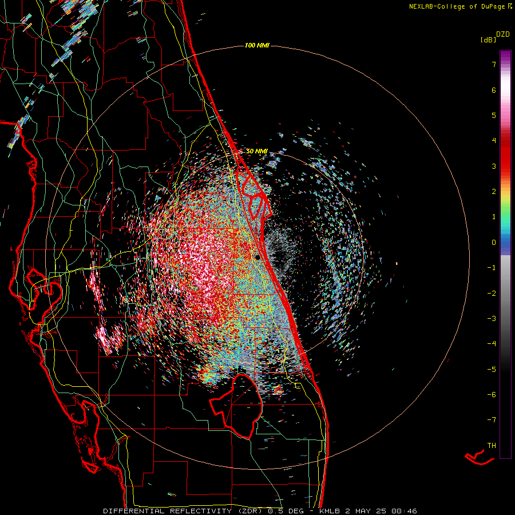
Task: Click the -2 value on the dB scale
Action: [x=492, y=294]
